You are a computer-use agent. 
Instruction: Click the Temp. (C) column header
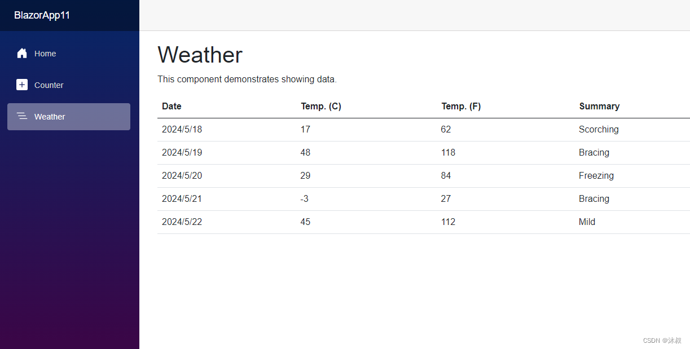[320, 106]
